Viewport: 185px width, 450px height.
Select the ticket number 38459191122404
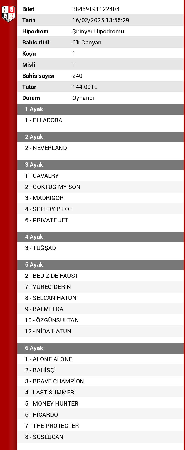click(x=96, y=9)
